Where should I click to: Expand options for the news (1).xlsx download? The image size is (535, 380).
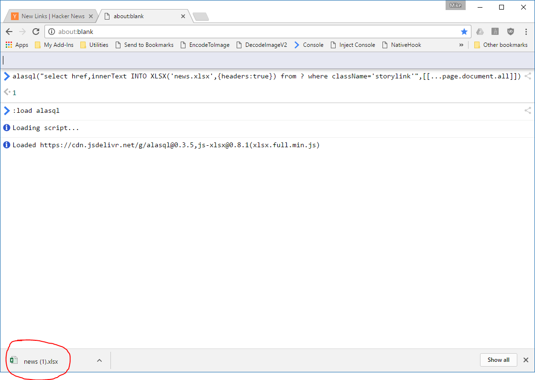99,360
